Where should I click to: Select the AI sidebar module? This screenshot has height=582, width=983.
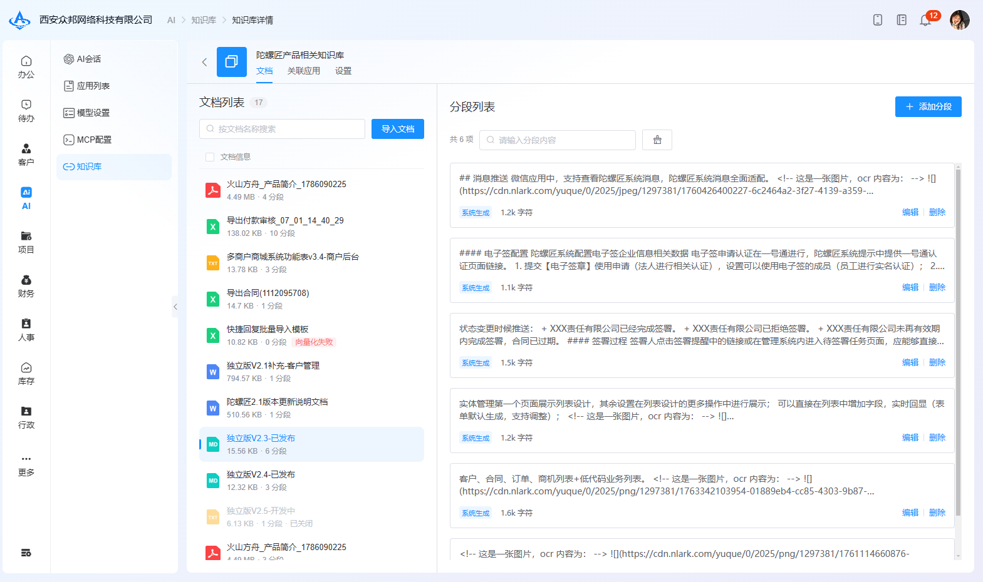(x=26, y=198)
